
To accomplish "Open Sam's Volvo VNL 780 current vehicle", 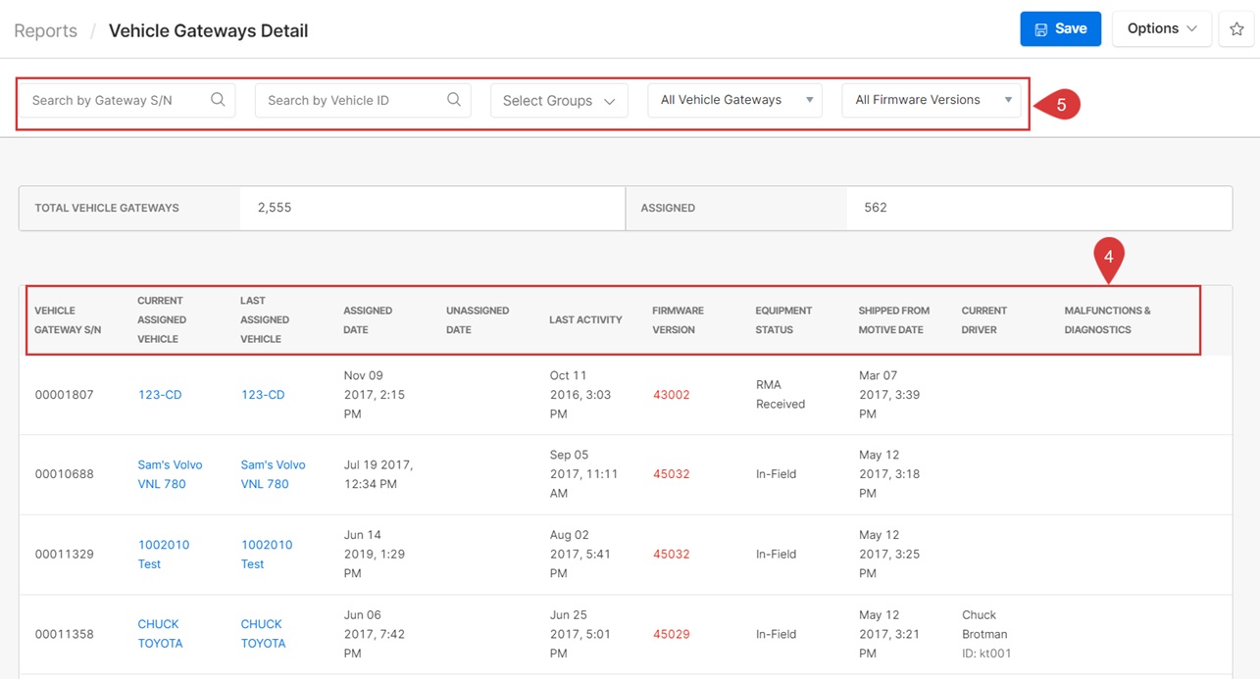I will tap(170, 474).
